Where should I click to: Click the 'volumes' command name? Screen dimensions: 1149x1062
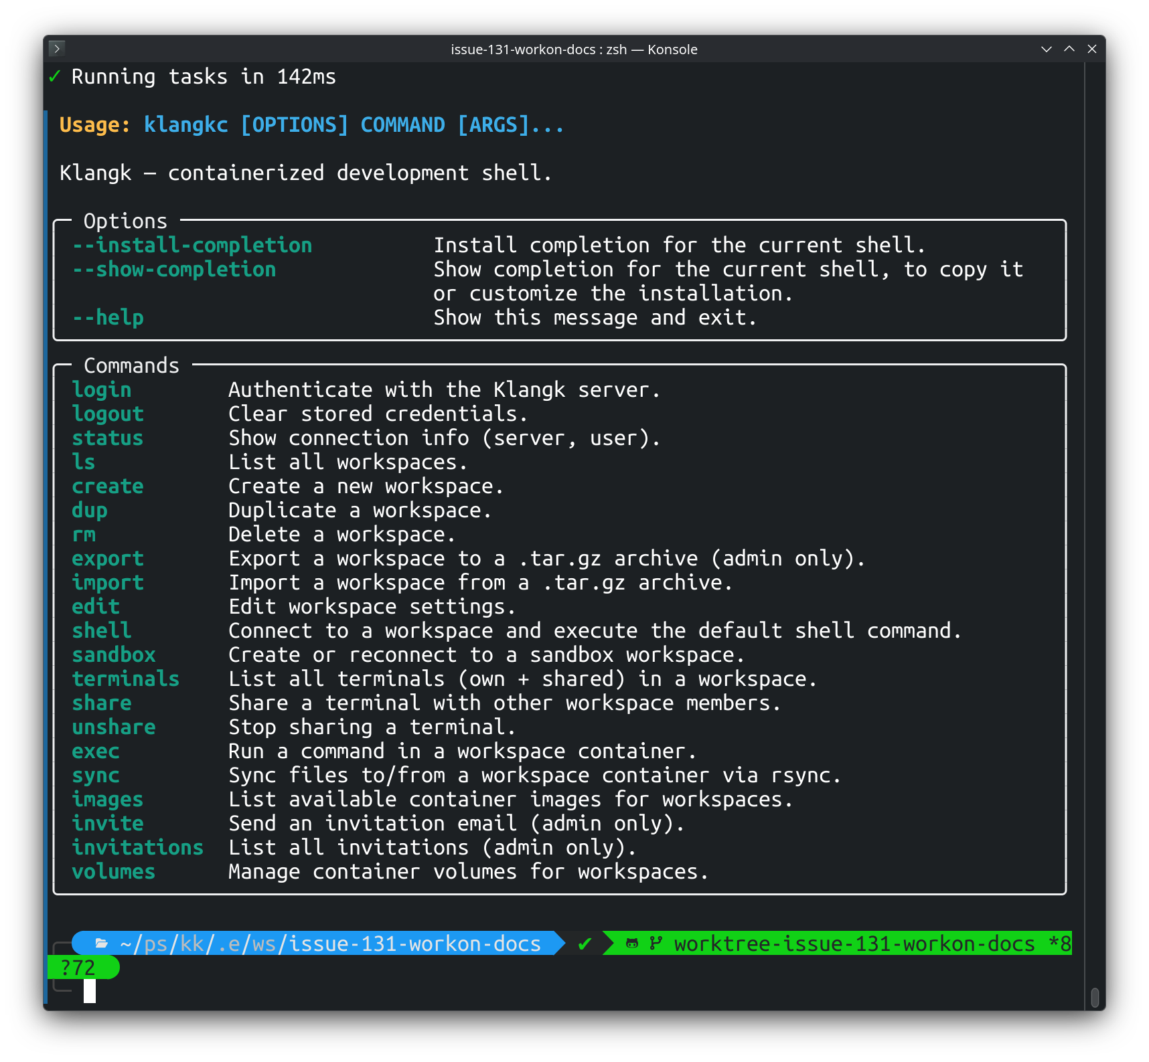114,871
